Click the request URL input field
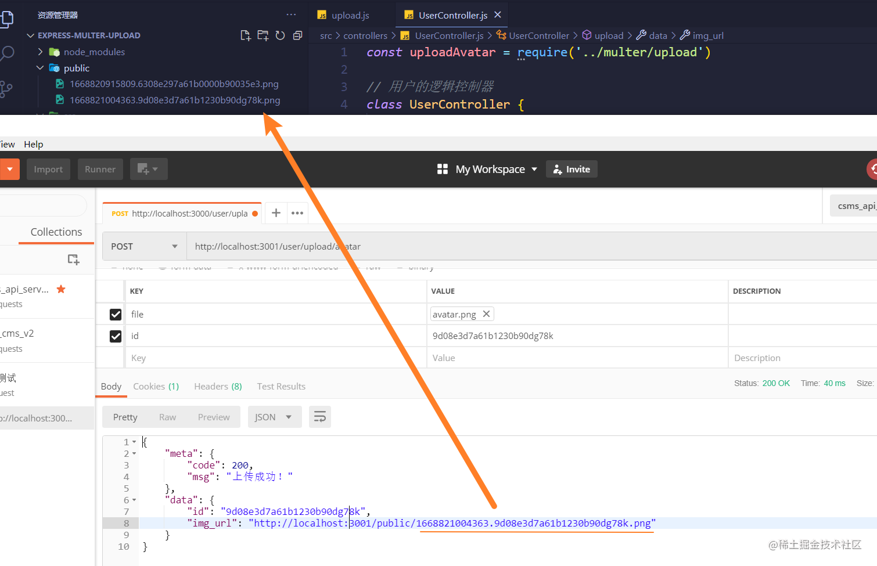The height and width of the screenshot is (566, 877). click(x=531, y=246)
